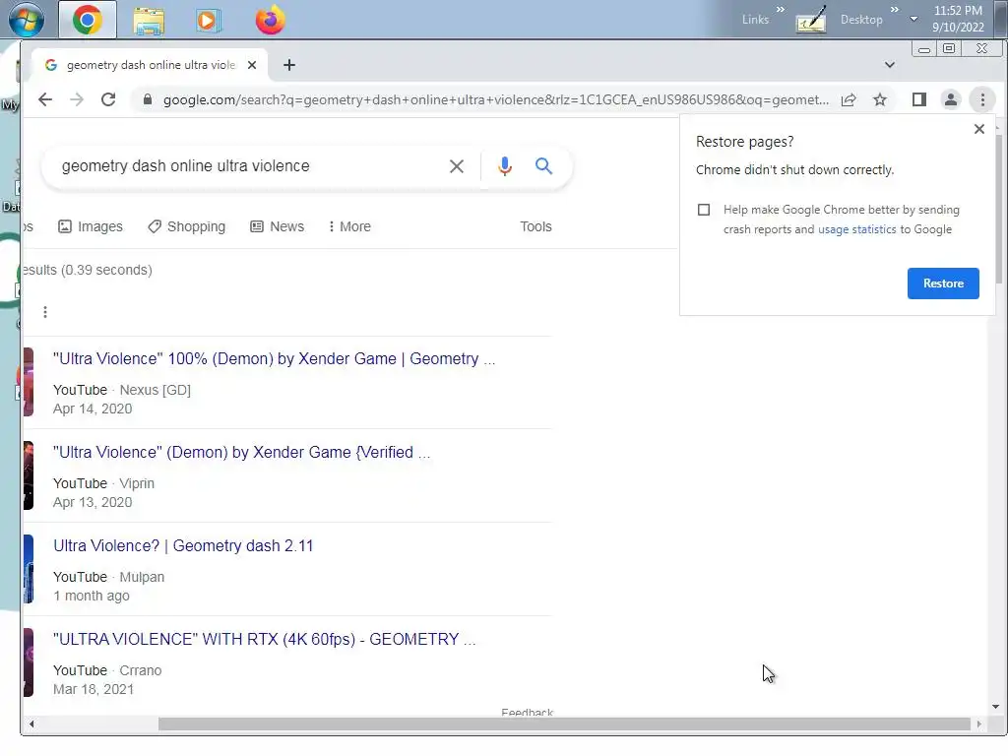Start voice search with the microphone

[x=505, y=166]
